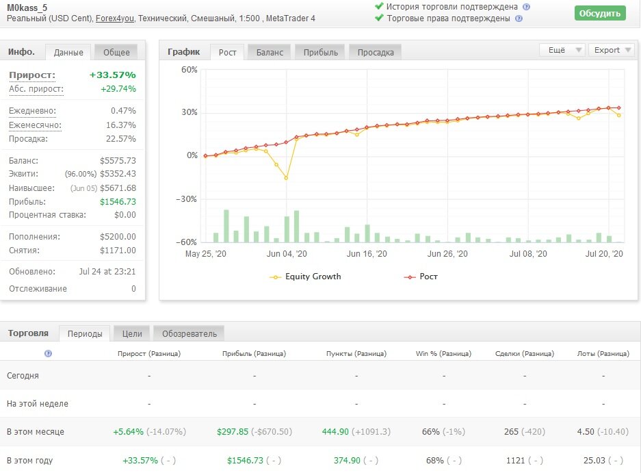Screen dimensions: 641x473
Task: Open the Цели trading tab
Action: point(132,333)
